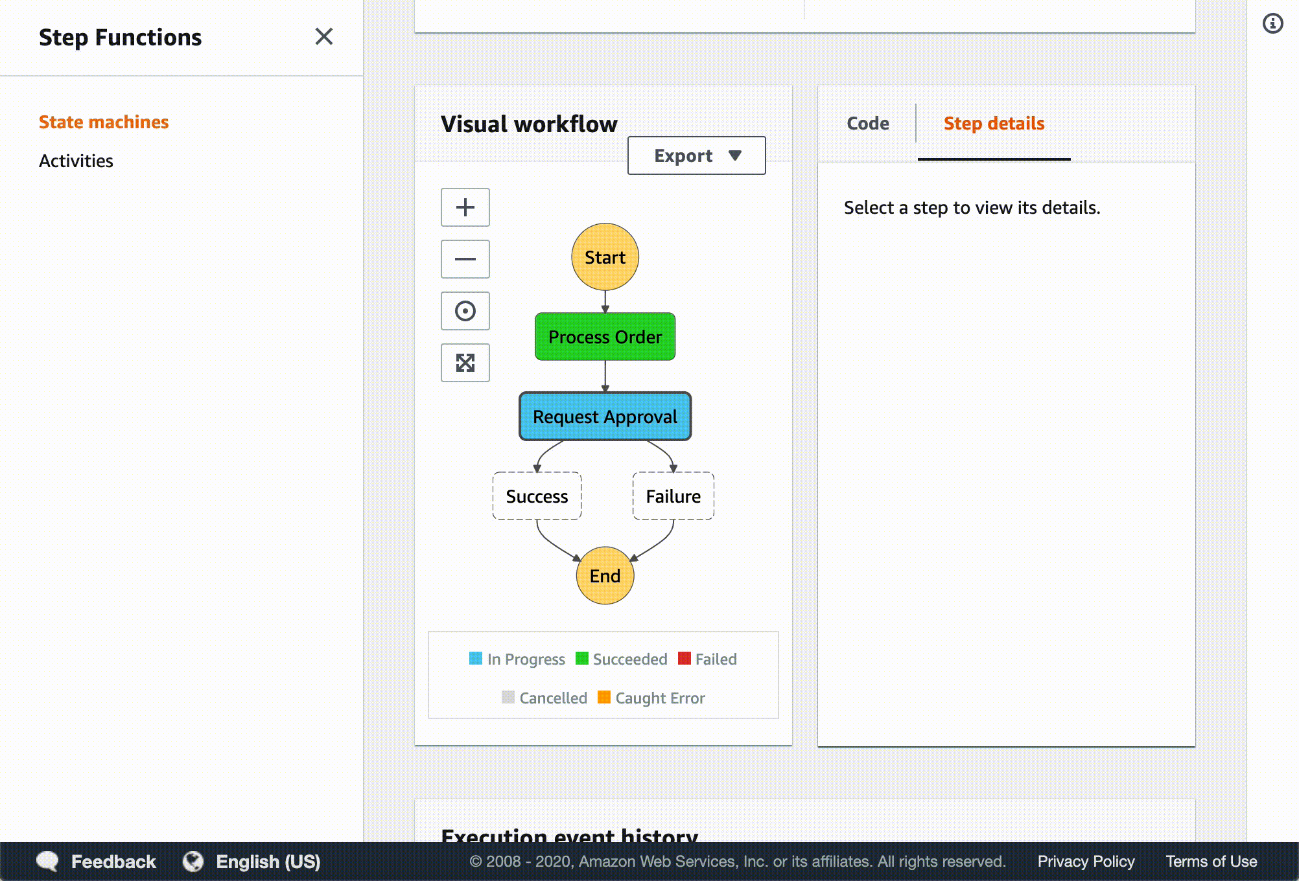Click the globe language icon
The image size is (1299, 881).
(x=193, y=861)
